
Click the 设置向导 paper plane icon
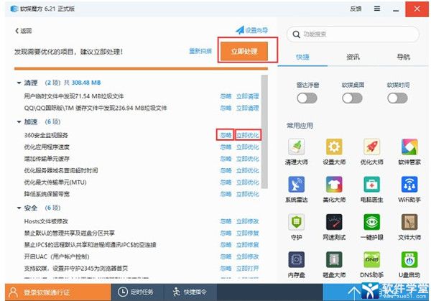coord(240,30)
